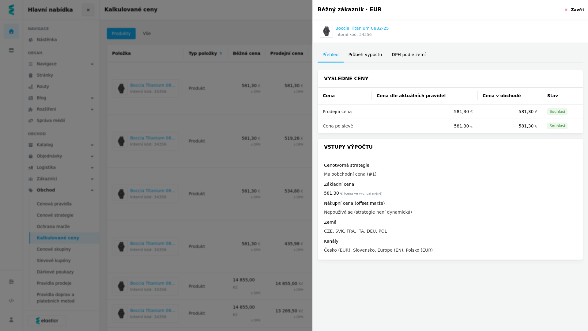Viewport: 588px width, 331px height.
Task: Open Slevové kupóny menu item
Action: coord(54,261)
